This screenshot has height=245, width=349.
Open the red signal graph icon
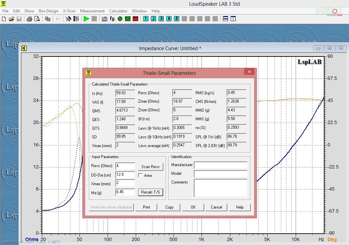(x=135, y=19)
